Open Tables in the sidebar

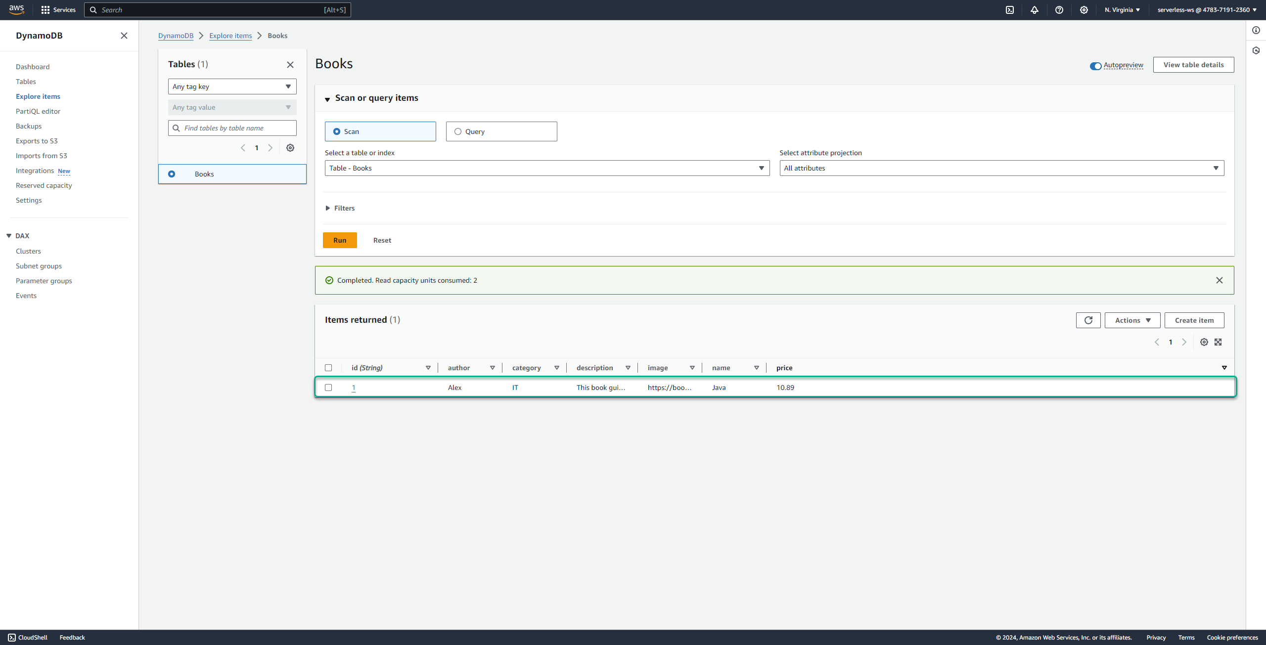click(26, 82)
